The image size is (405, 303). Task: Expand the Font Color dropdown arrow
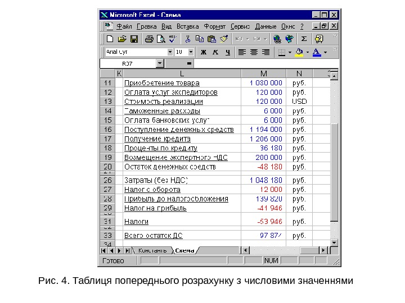325,52
